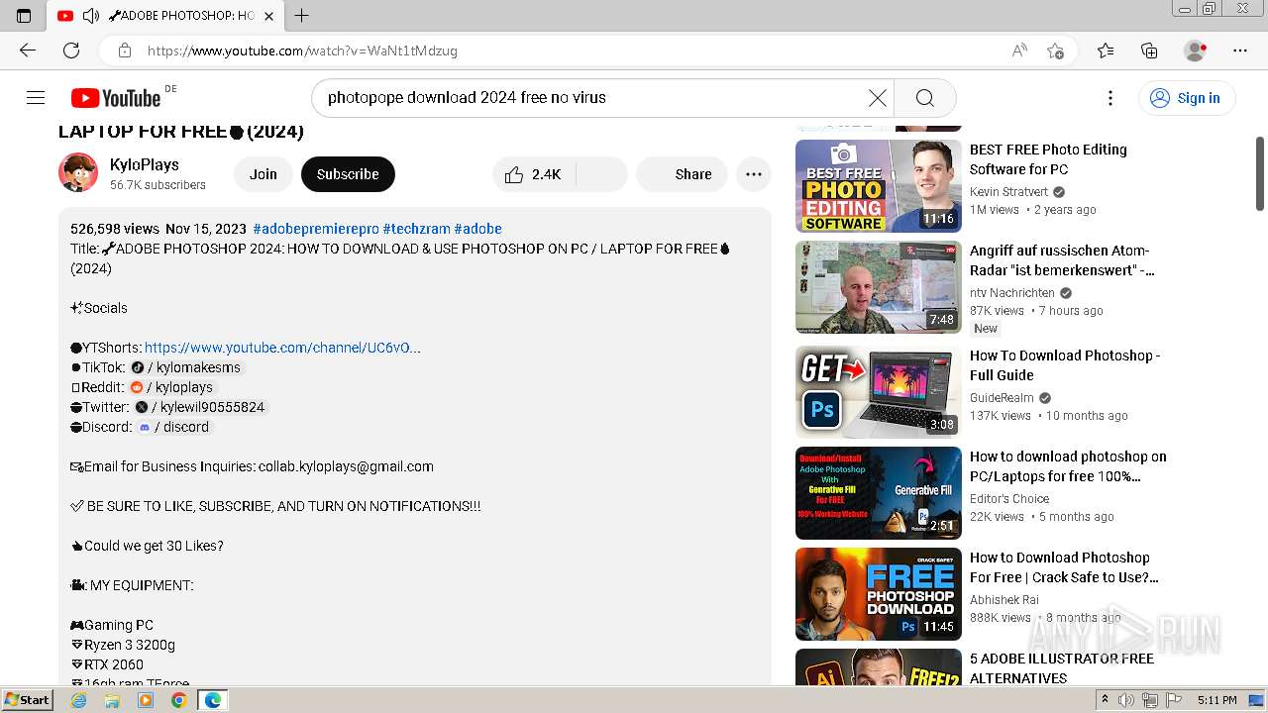The width and height of the screenshot is (1268, 713).
Task: Open How To Download Photoshop thumbnail
Action: 878,392
